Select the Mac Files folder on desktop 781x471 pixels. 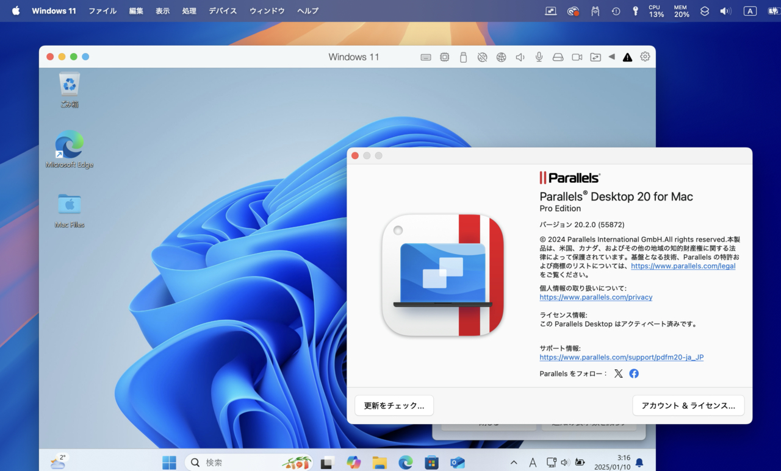click(69, 210)
